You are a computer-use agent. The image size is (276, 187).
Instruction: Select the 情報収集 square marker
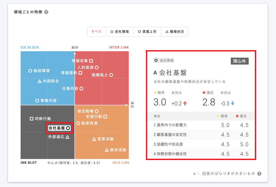coord(91,61)
